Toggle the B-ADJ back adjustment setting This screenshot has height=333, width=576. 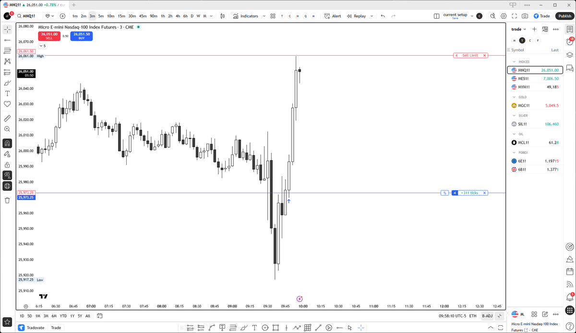click(487, 316)
